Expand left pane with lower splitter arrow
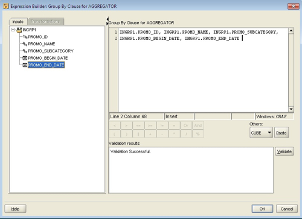This screenshot has width=302, height=219. tap(108, 24)
